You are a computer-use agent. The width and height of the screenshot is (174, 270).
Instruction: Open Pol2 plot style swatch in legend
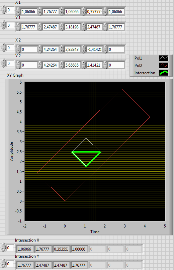coord(164,66)
